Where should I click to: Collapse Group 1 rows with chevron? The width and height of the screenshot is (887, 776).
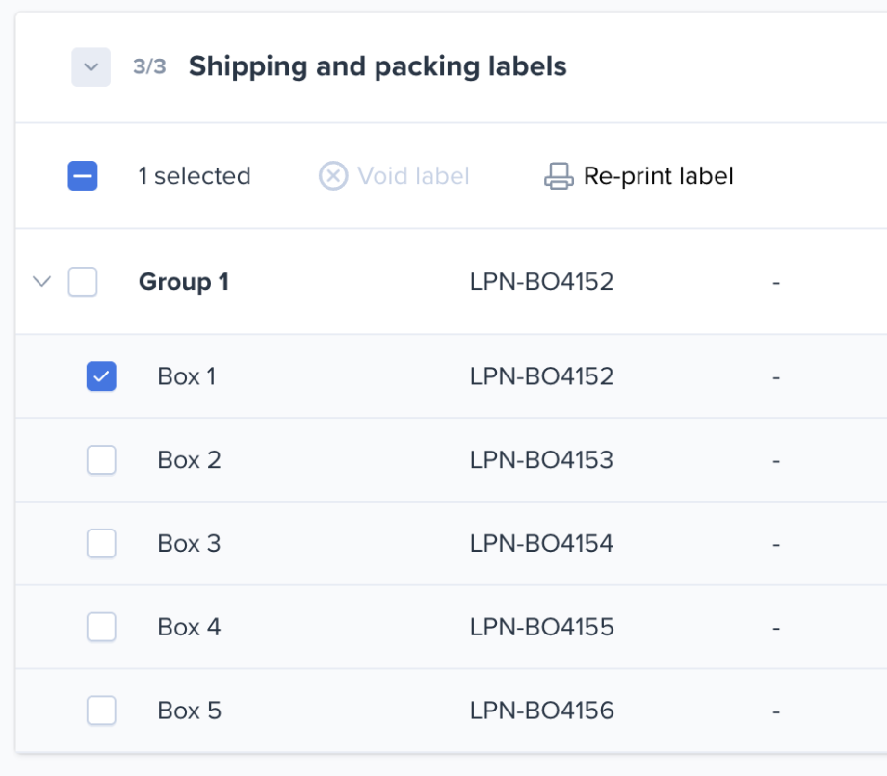coord(41,282)
